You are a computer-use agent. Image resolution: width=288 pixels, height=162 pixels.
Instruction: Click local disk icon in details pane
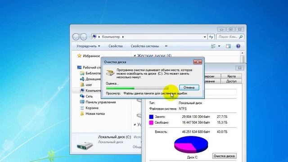point(85,145)
